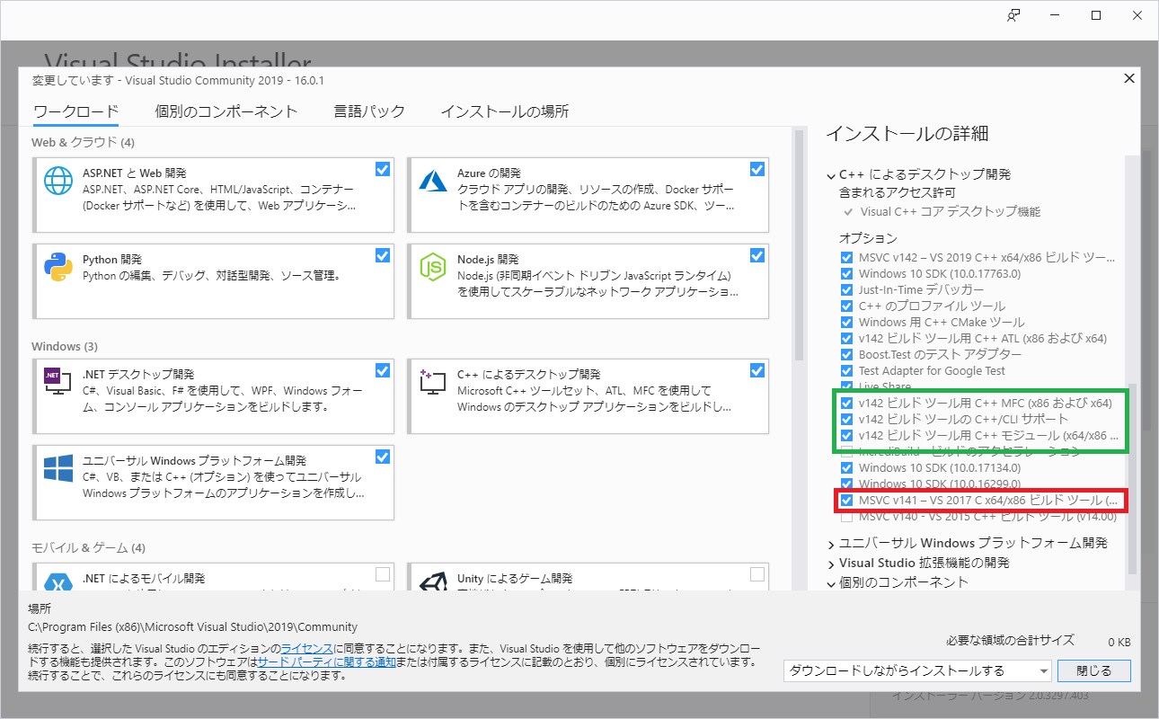Click the Web & クラウド (4) heading

tap(83, 142)
